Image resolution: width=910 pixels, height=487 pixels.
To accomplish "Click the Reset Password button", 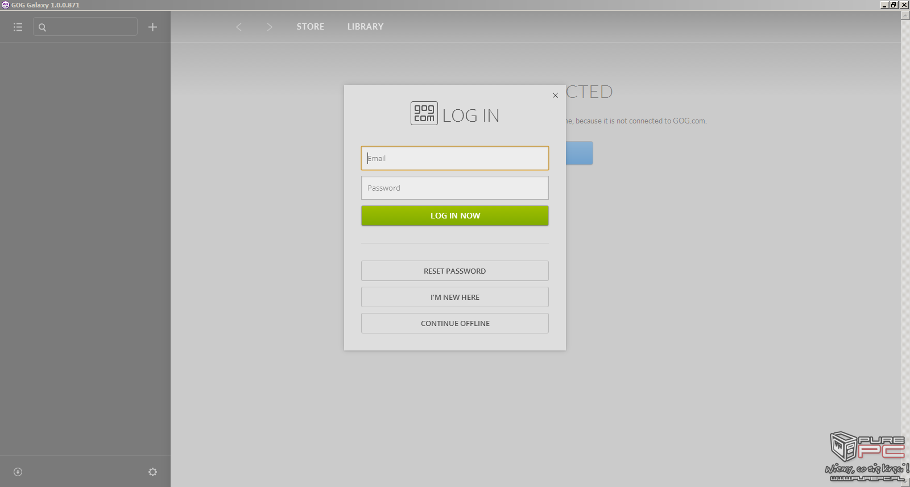I will [x=455, y=271].
